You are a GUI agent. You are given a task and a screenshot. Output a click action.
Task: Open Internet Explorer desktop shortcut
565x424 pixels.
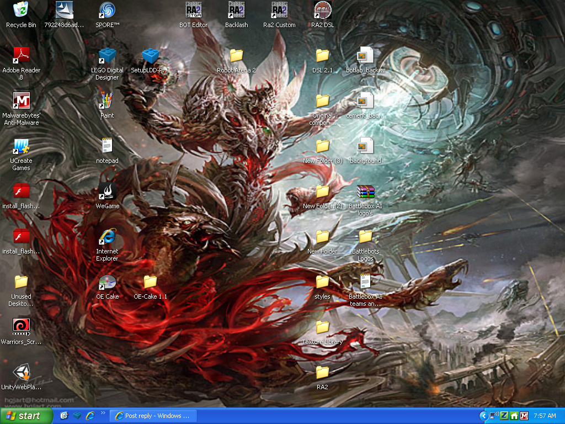tap(107, 236)
